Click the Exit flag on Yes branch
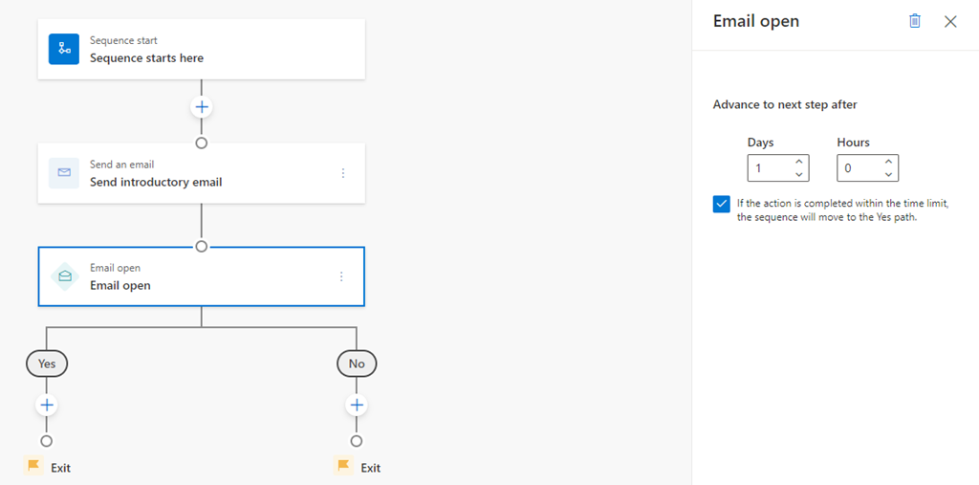Viewport: 979px width, 485px height. pyautogui.click(x=34, y=467)
